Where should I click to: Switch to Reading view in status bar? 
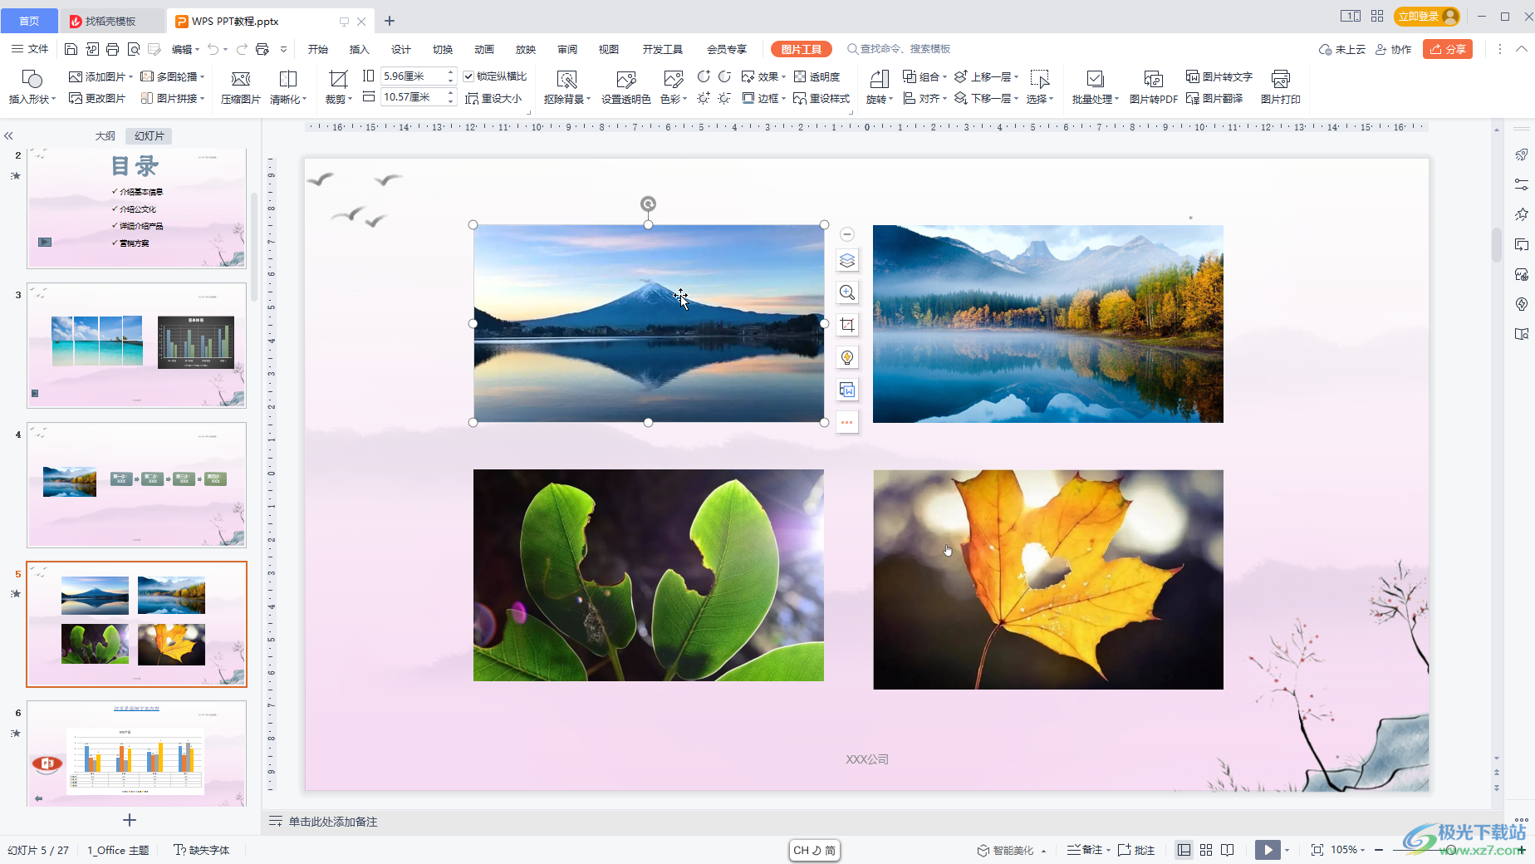pos(1228,850)
